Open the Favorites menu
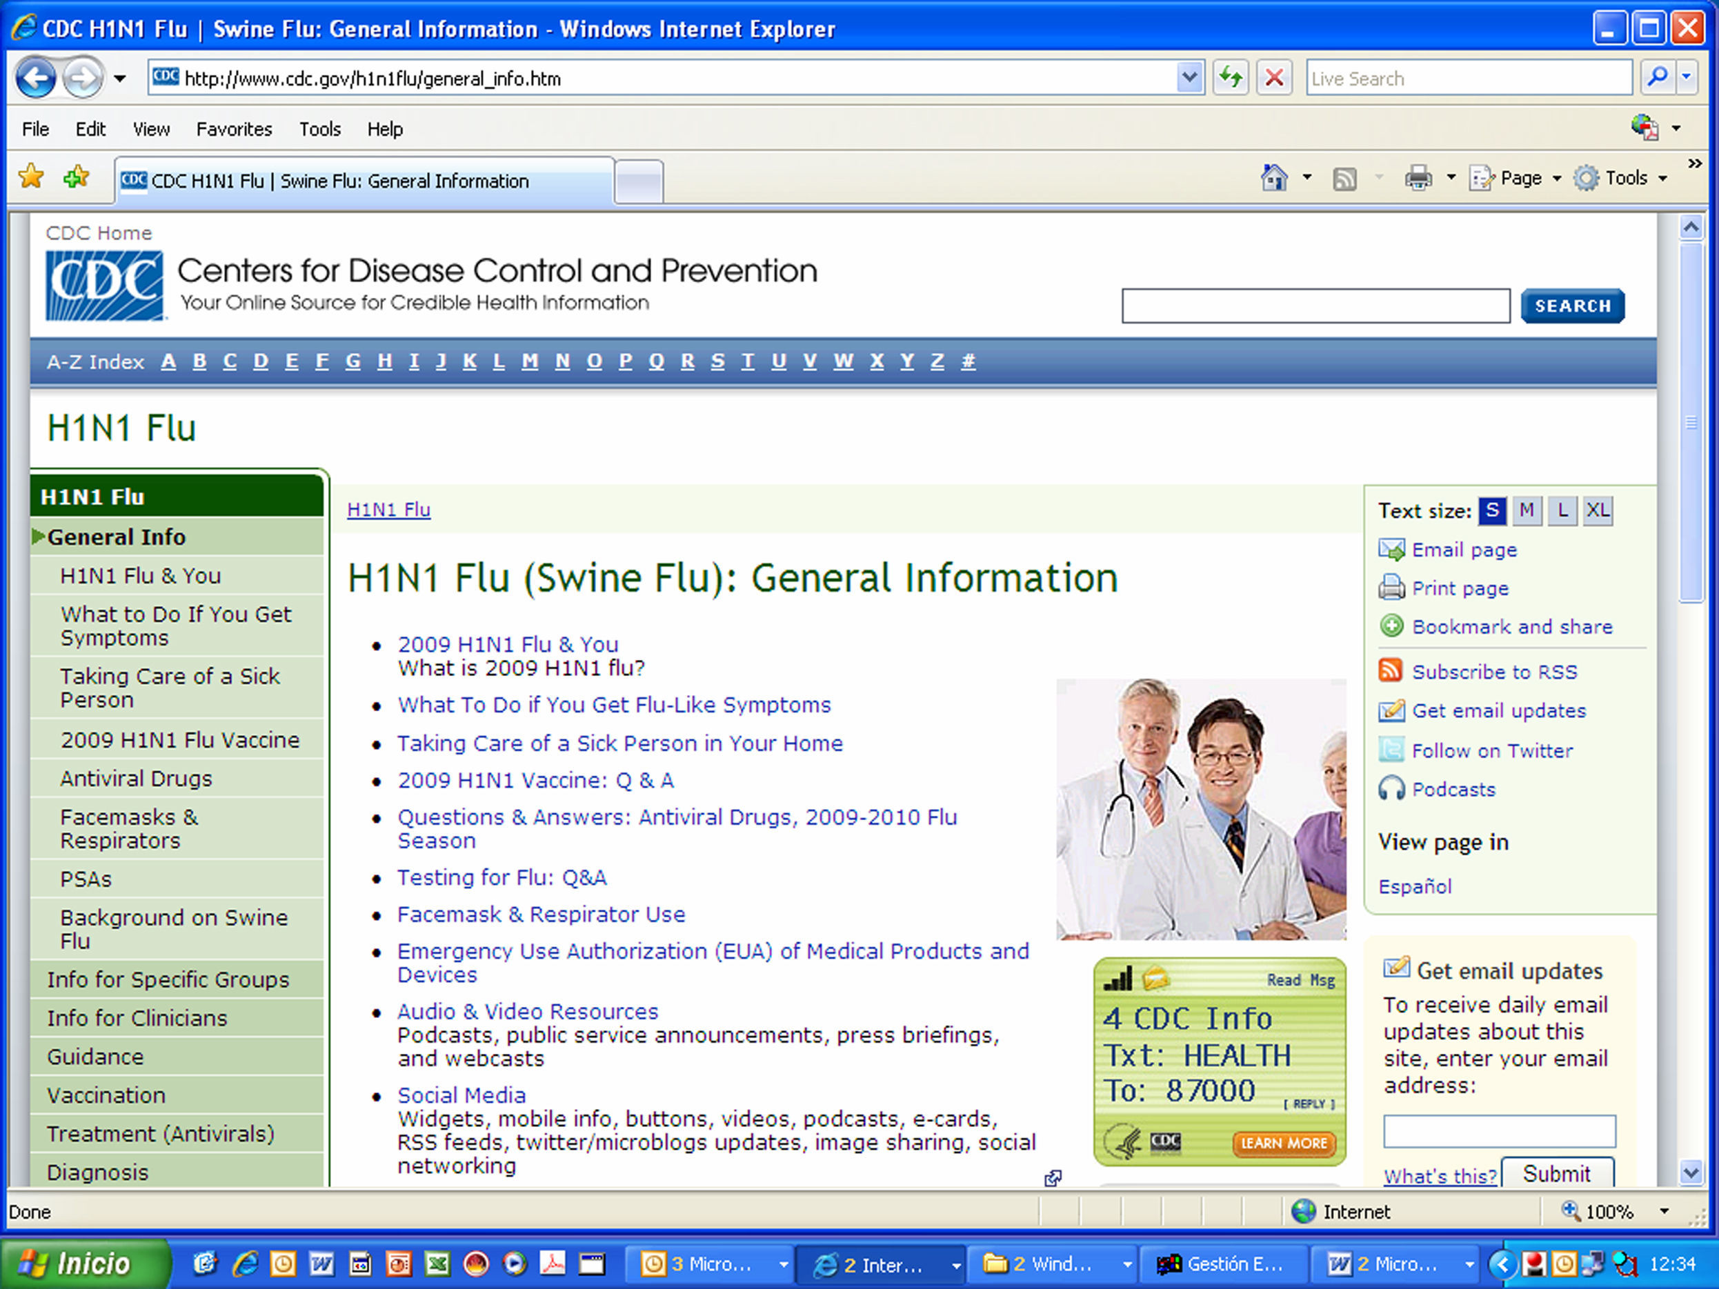Image resolution: width=1719 pixels, height=1289 pixels. (x=234, y=129)
